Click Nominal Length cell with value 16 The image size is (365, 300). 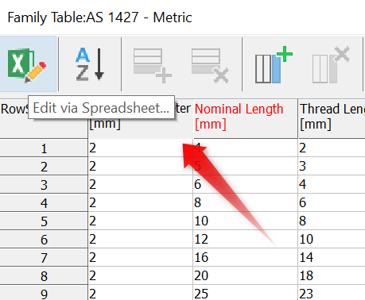coord(246,257)
